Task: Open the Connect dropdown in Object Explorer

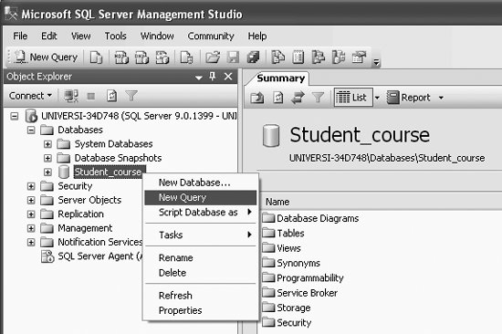Action: 30,96
